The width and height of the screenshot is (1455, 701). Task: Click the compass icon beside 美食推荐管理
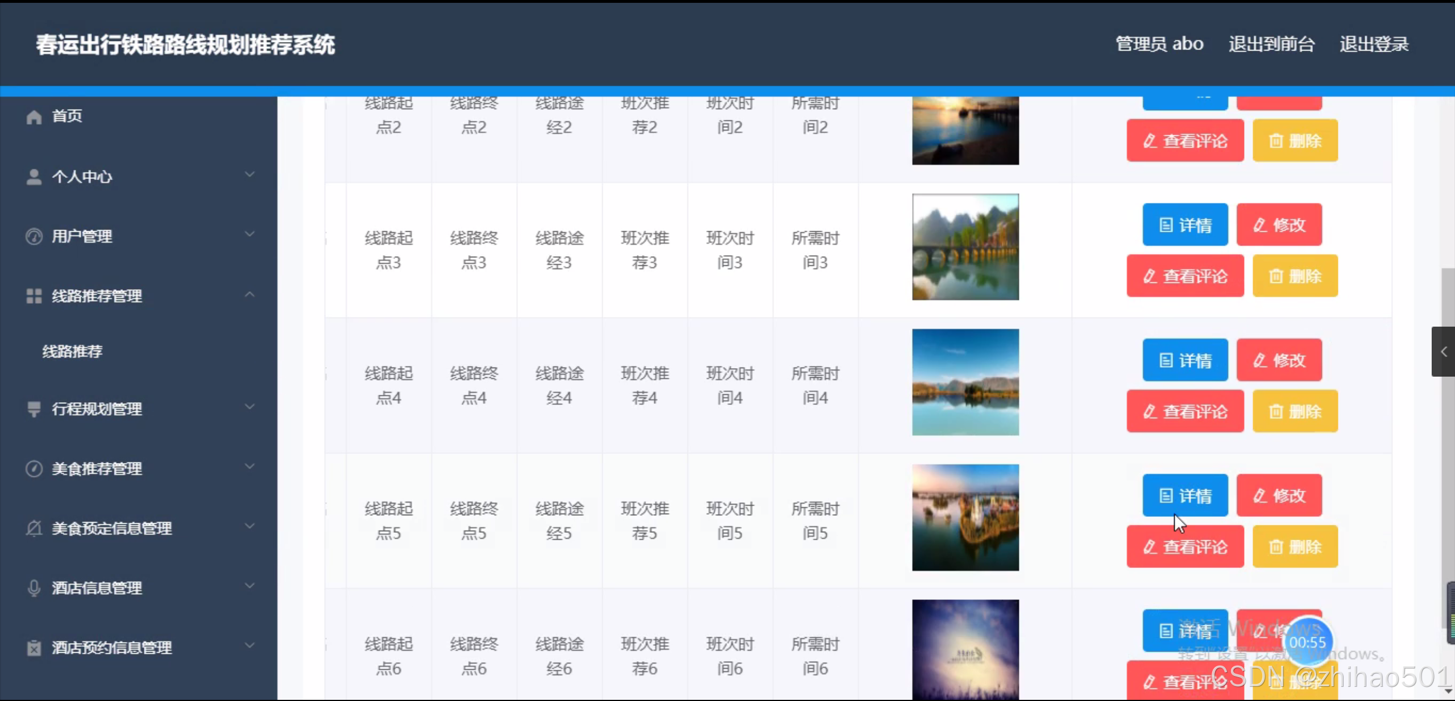pos(34,469)
